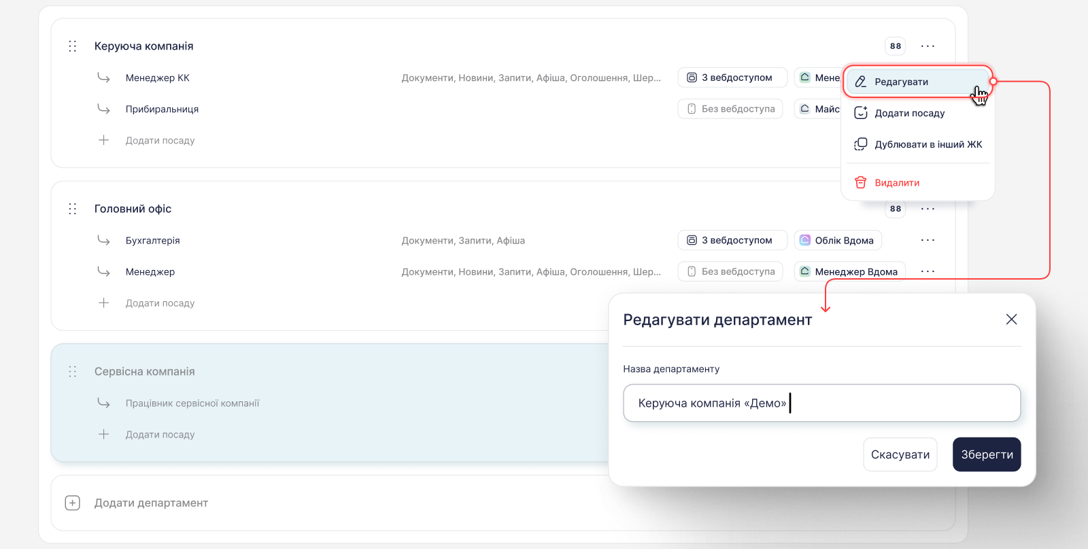Click the 88 badge in Керуюча компанія header
This screenshot has width=1088, height=549.
(896, 46)
